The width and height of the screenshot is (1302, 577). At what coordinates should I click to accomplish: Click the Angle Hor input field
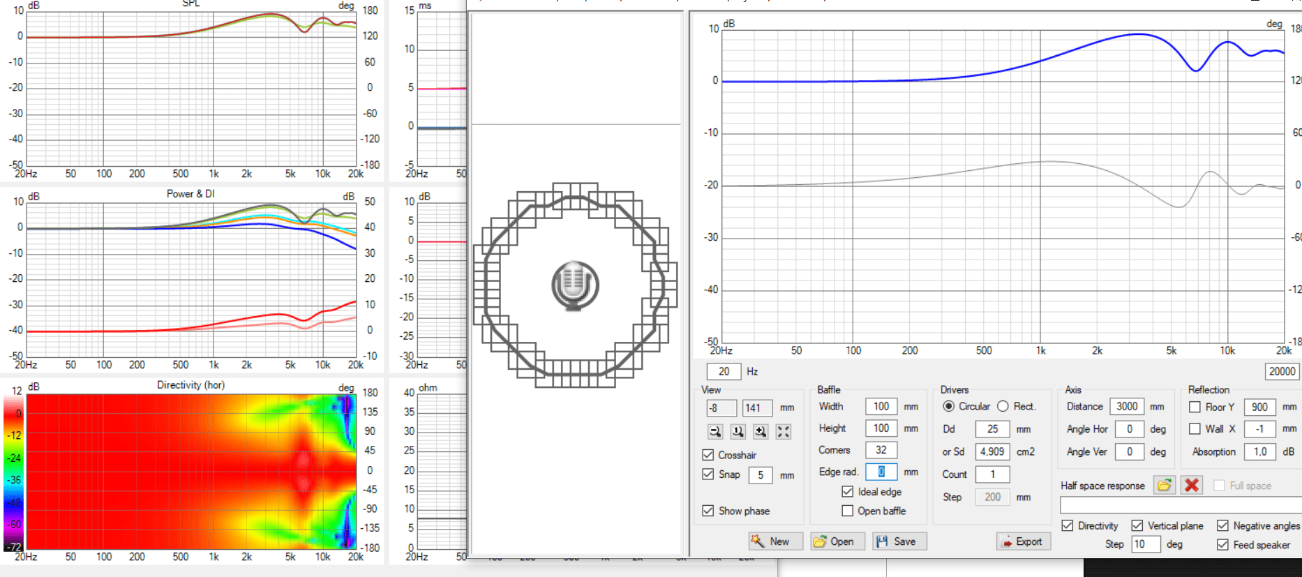pos(1130,429)
